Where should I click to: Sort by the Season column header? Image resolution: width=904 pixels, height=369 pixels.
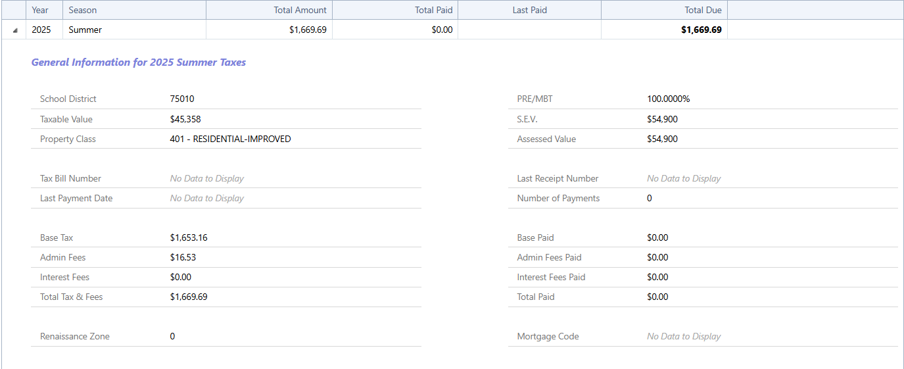coord(83,10)
